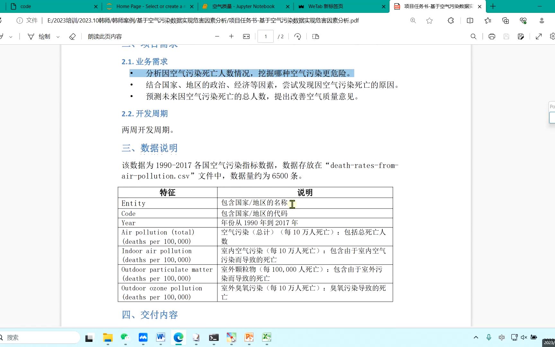Viewport: 555px width, 347px height.
Task: View site information icon
Action: pos(20,21)
